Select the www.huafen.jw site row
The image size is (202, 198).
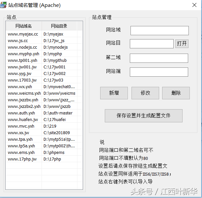(44, 120)
